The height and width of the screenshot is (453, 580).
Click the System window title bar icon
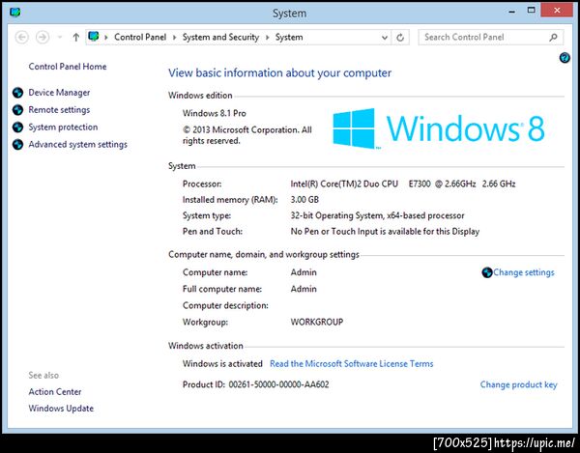pos(15,13)
